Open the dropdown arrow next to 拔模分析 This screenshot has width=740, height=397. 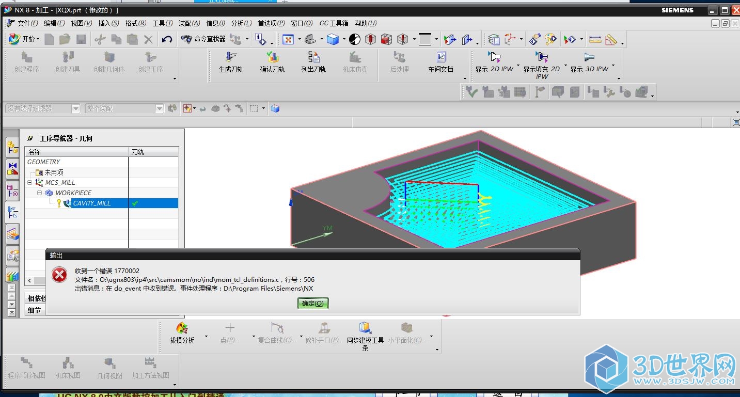pyautogui.click(x=206, y=337)
